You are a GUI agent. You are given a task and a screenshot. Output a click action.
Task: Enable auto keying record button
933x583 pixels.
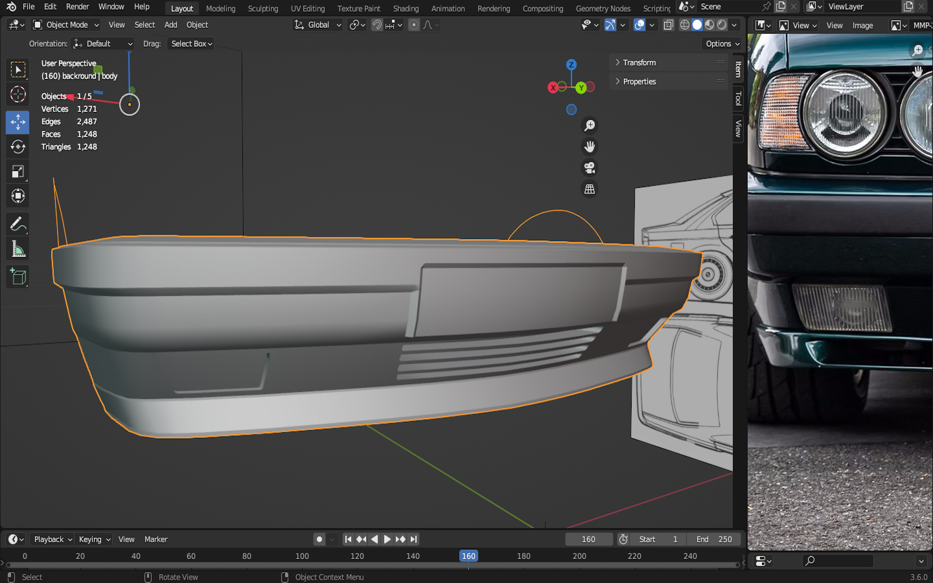[319, 539]
